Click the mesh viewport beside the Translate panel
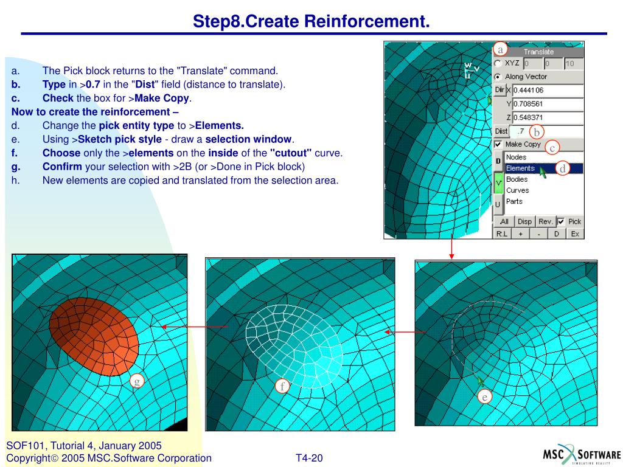The image size is (623, 467). [x=438, y=140]
